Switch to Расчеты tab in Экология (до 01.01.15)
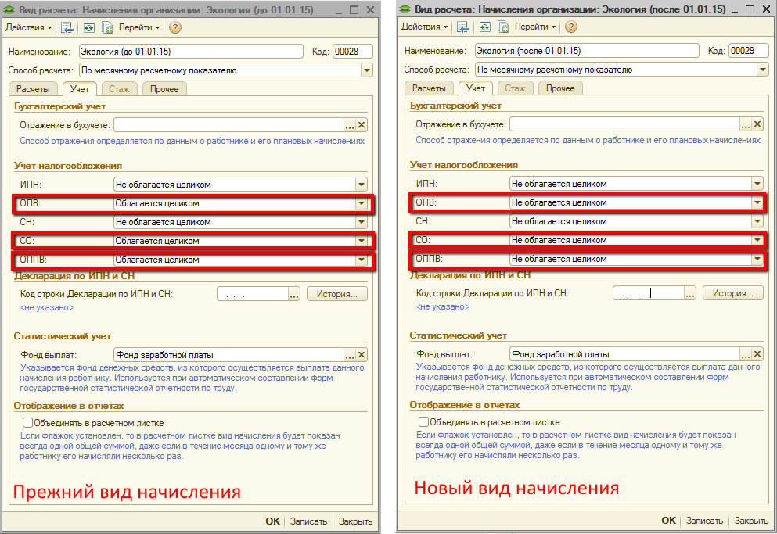 pos(34,89)
